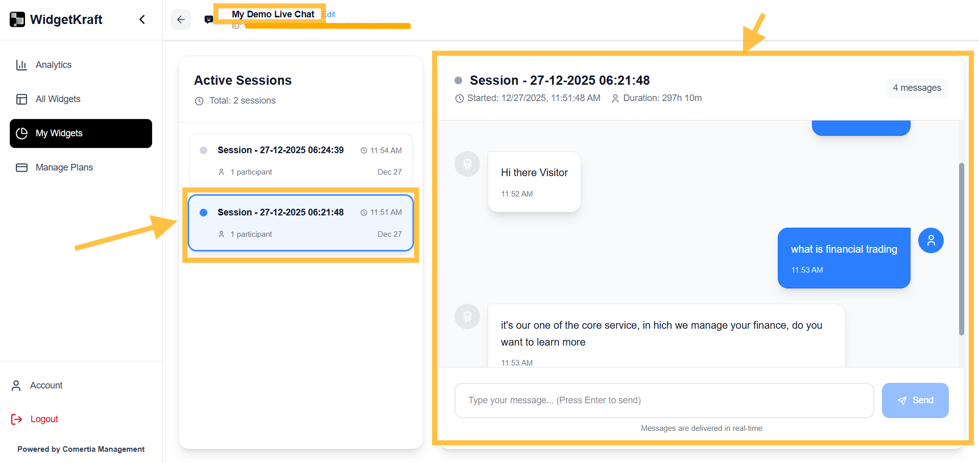Image resolution: width=979 pixels, height=463 pixels.
Task: Navigate to Manage Plans
Action: 64,167
